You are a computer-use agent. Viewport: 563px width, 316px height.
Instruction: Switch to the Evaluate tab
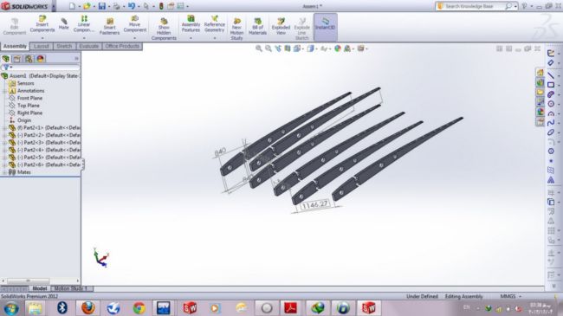88,47
